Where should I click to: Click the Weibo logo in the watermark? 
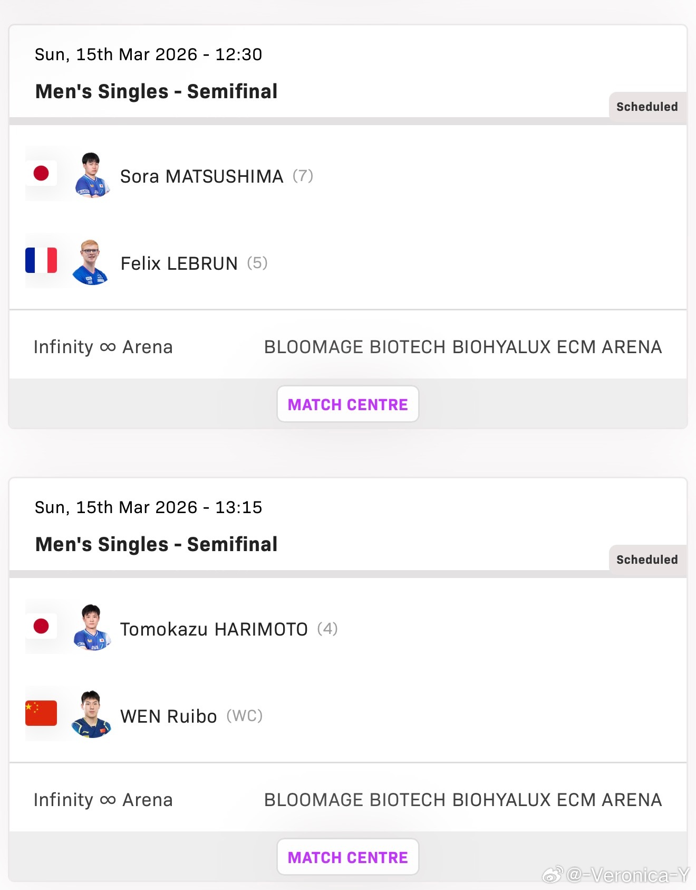(553, 875)
